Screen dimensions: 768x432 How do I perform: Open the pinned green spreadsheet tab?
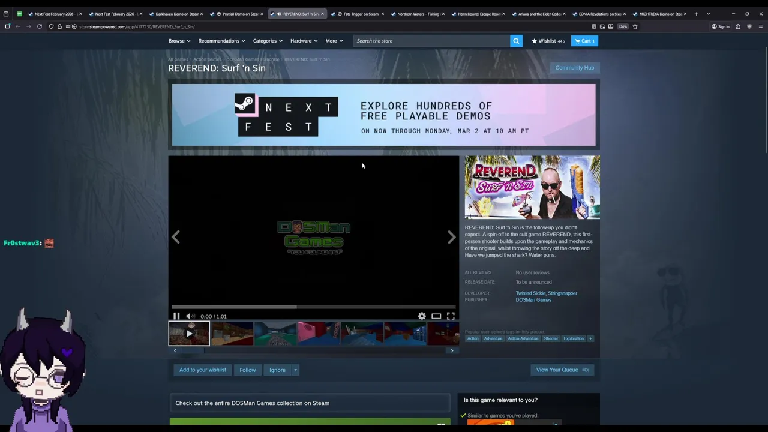click(19, 14)
